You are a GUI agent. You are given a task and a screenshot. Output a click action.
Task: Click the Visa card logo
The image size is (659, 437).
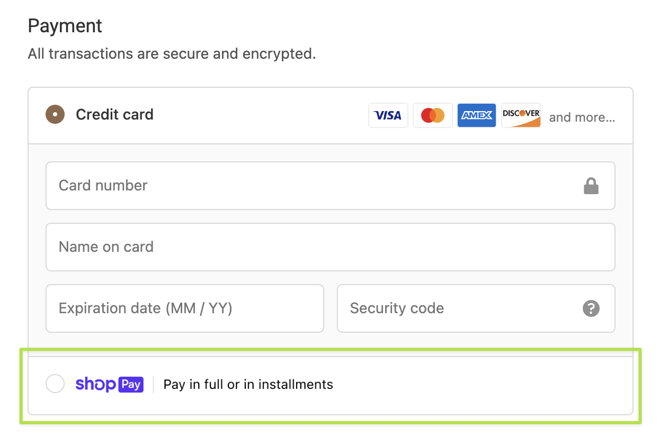click(388, 115)
